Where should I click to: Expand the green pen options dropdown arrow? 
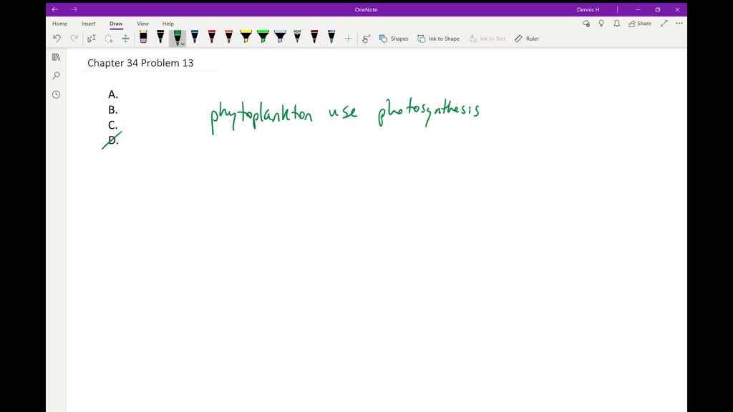click(x=183, y=44)
